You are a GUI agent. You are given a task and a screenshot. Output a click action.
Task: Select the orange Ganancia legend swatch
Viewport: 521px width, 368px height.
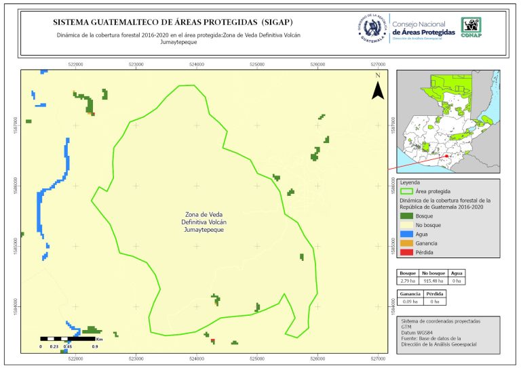(x=406, y=243)
